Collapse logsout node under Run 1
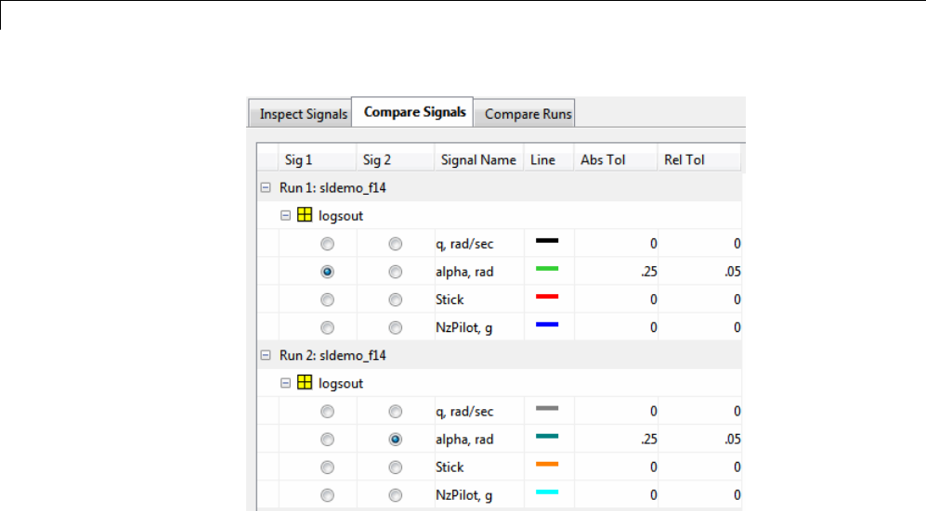This screenshot has height=511, width=926. pos(286,216)
